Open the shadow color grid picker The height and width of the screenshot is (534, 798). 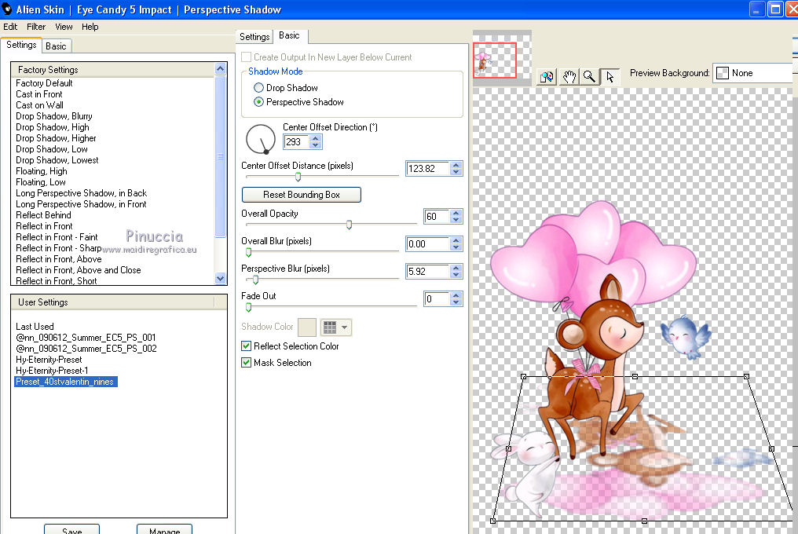click(x=330, y=327)
